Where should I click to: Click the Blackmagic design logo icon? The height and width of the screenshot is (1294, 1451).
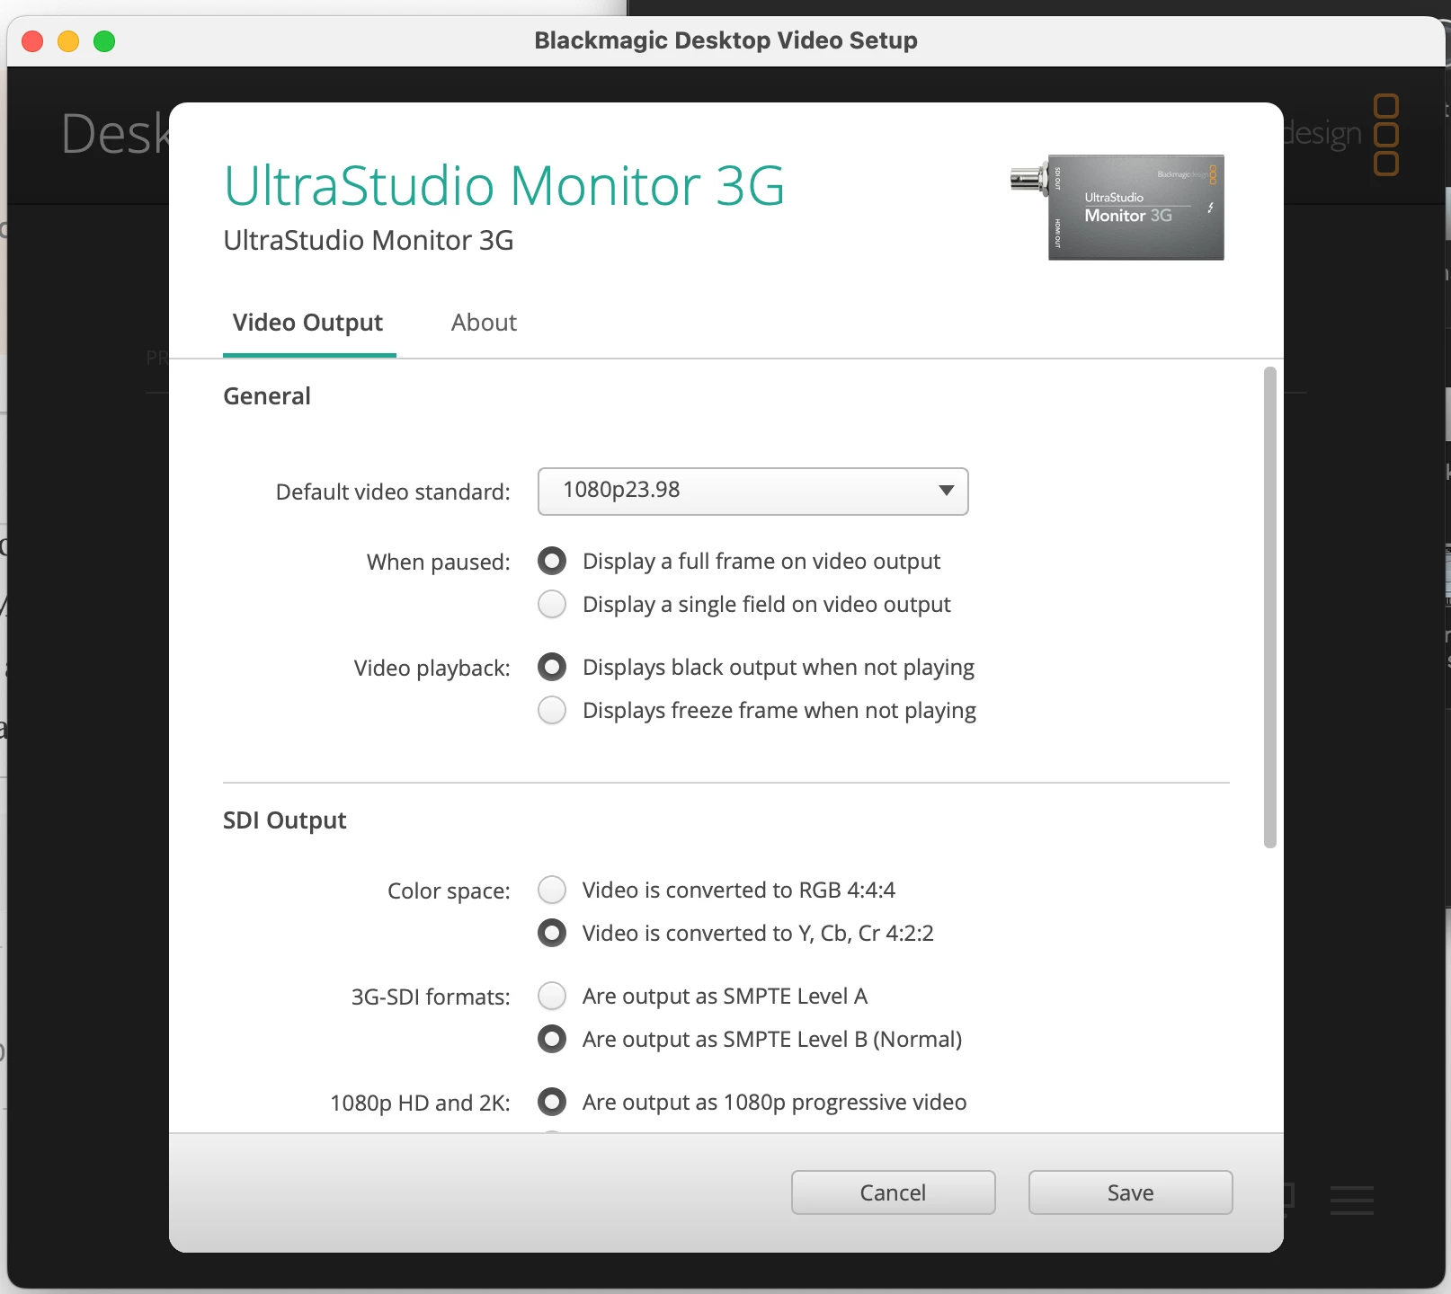[x=1386, y=135]
